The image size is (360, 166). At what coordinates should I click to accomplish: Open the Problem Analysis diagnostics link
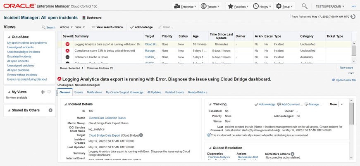219,157
